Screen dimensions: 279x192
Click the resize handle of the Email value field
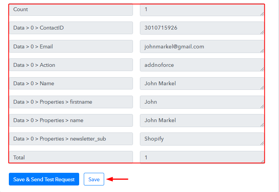coord(262,51)
